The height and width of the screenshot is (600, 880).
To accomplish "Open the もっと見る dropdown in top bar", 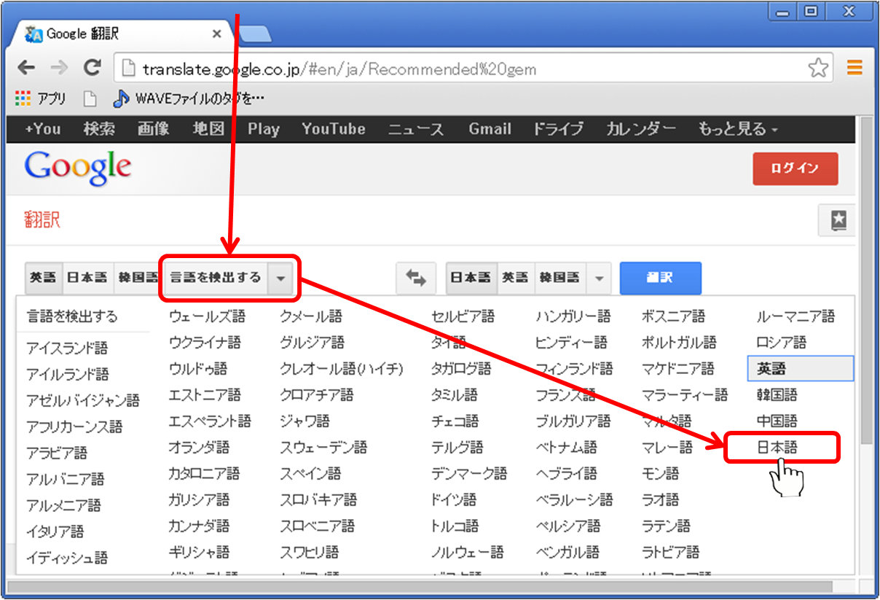I will point(737,129).
